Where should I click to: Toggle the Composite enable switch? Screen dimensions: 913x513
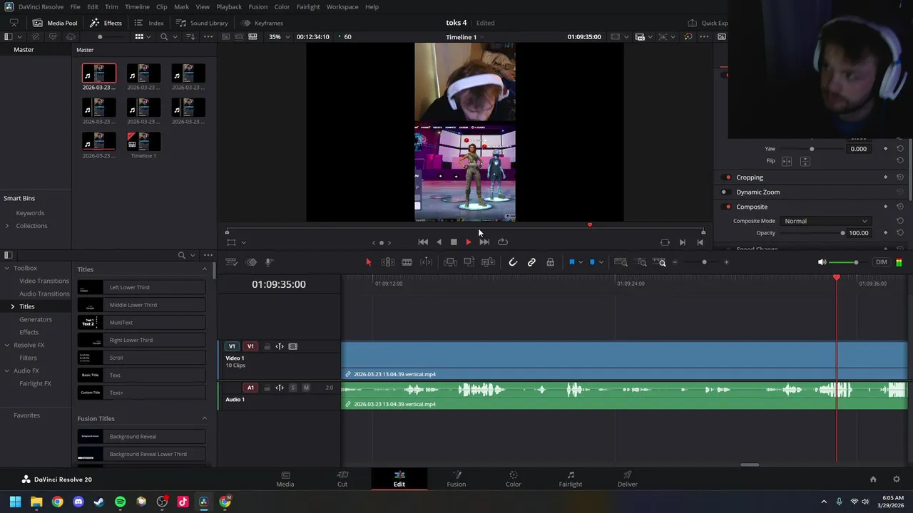click(x=728, y=207)
